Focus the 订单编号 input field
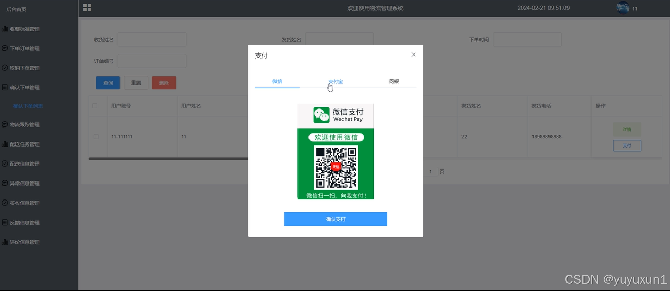 (152, 61)
